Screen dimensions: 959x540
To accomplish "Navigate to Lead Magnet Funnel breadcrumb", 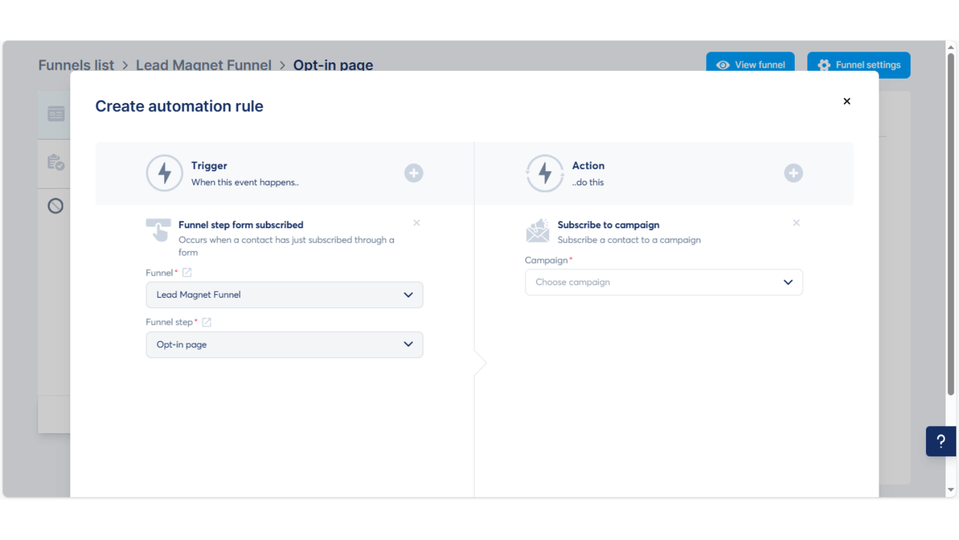I will point(203,65).
